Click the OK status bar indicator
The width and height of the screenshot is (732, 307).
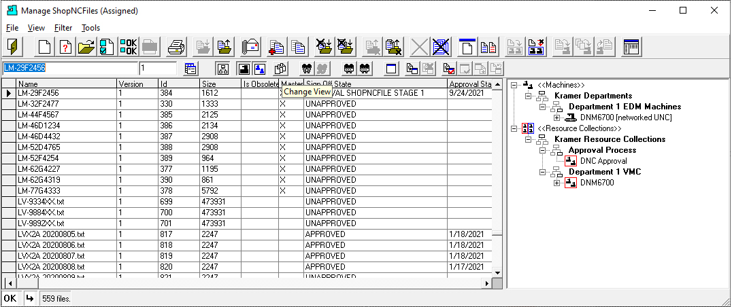tap(10, 298)
